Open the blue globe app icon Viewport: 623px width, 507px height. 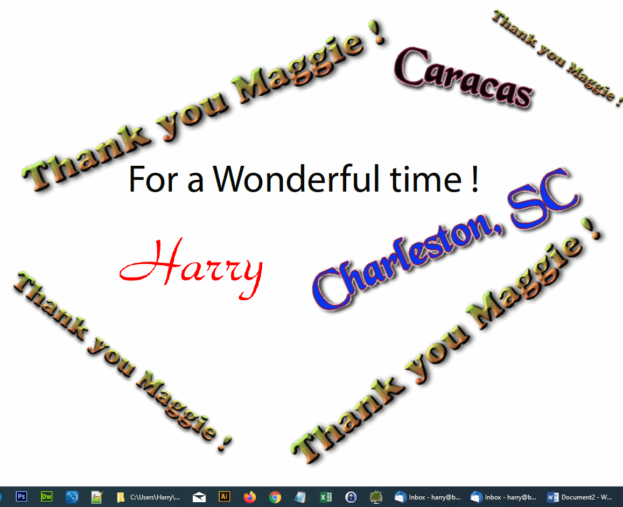[x=72, y=497]
